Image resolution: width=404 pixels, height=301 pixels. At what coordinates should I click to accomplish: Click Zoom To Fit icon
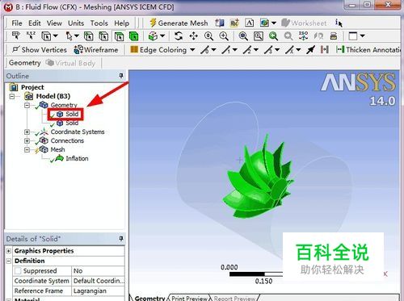[x=243, y=36]
